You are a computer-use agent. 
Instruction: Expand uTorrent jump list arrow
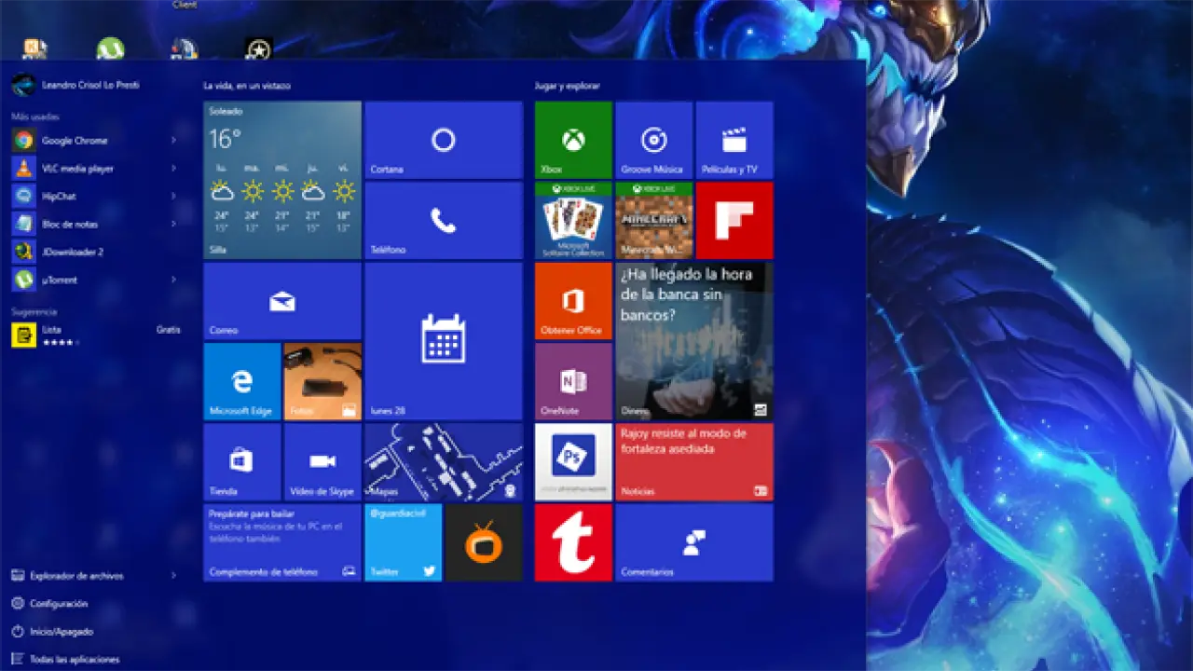(173, 280)
